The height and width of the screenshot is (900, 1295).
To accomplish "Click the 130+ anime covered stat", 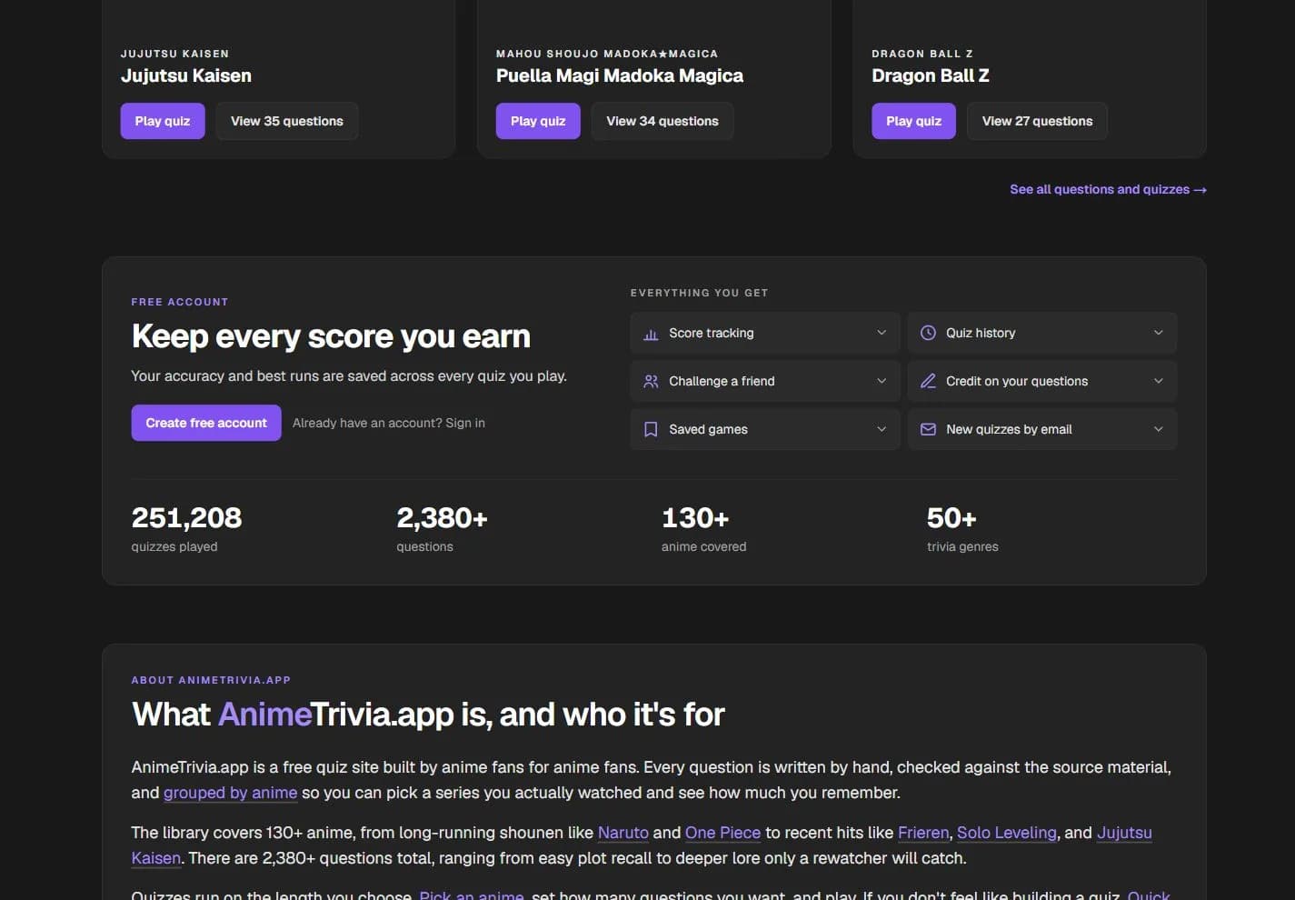I will coord(704,528).
